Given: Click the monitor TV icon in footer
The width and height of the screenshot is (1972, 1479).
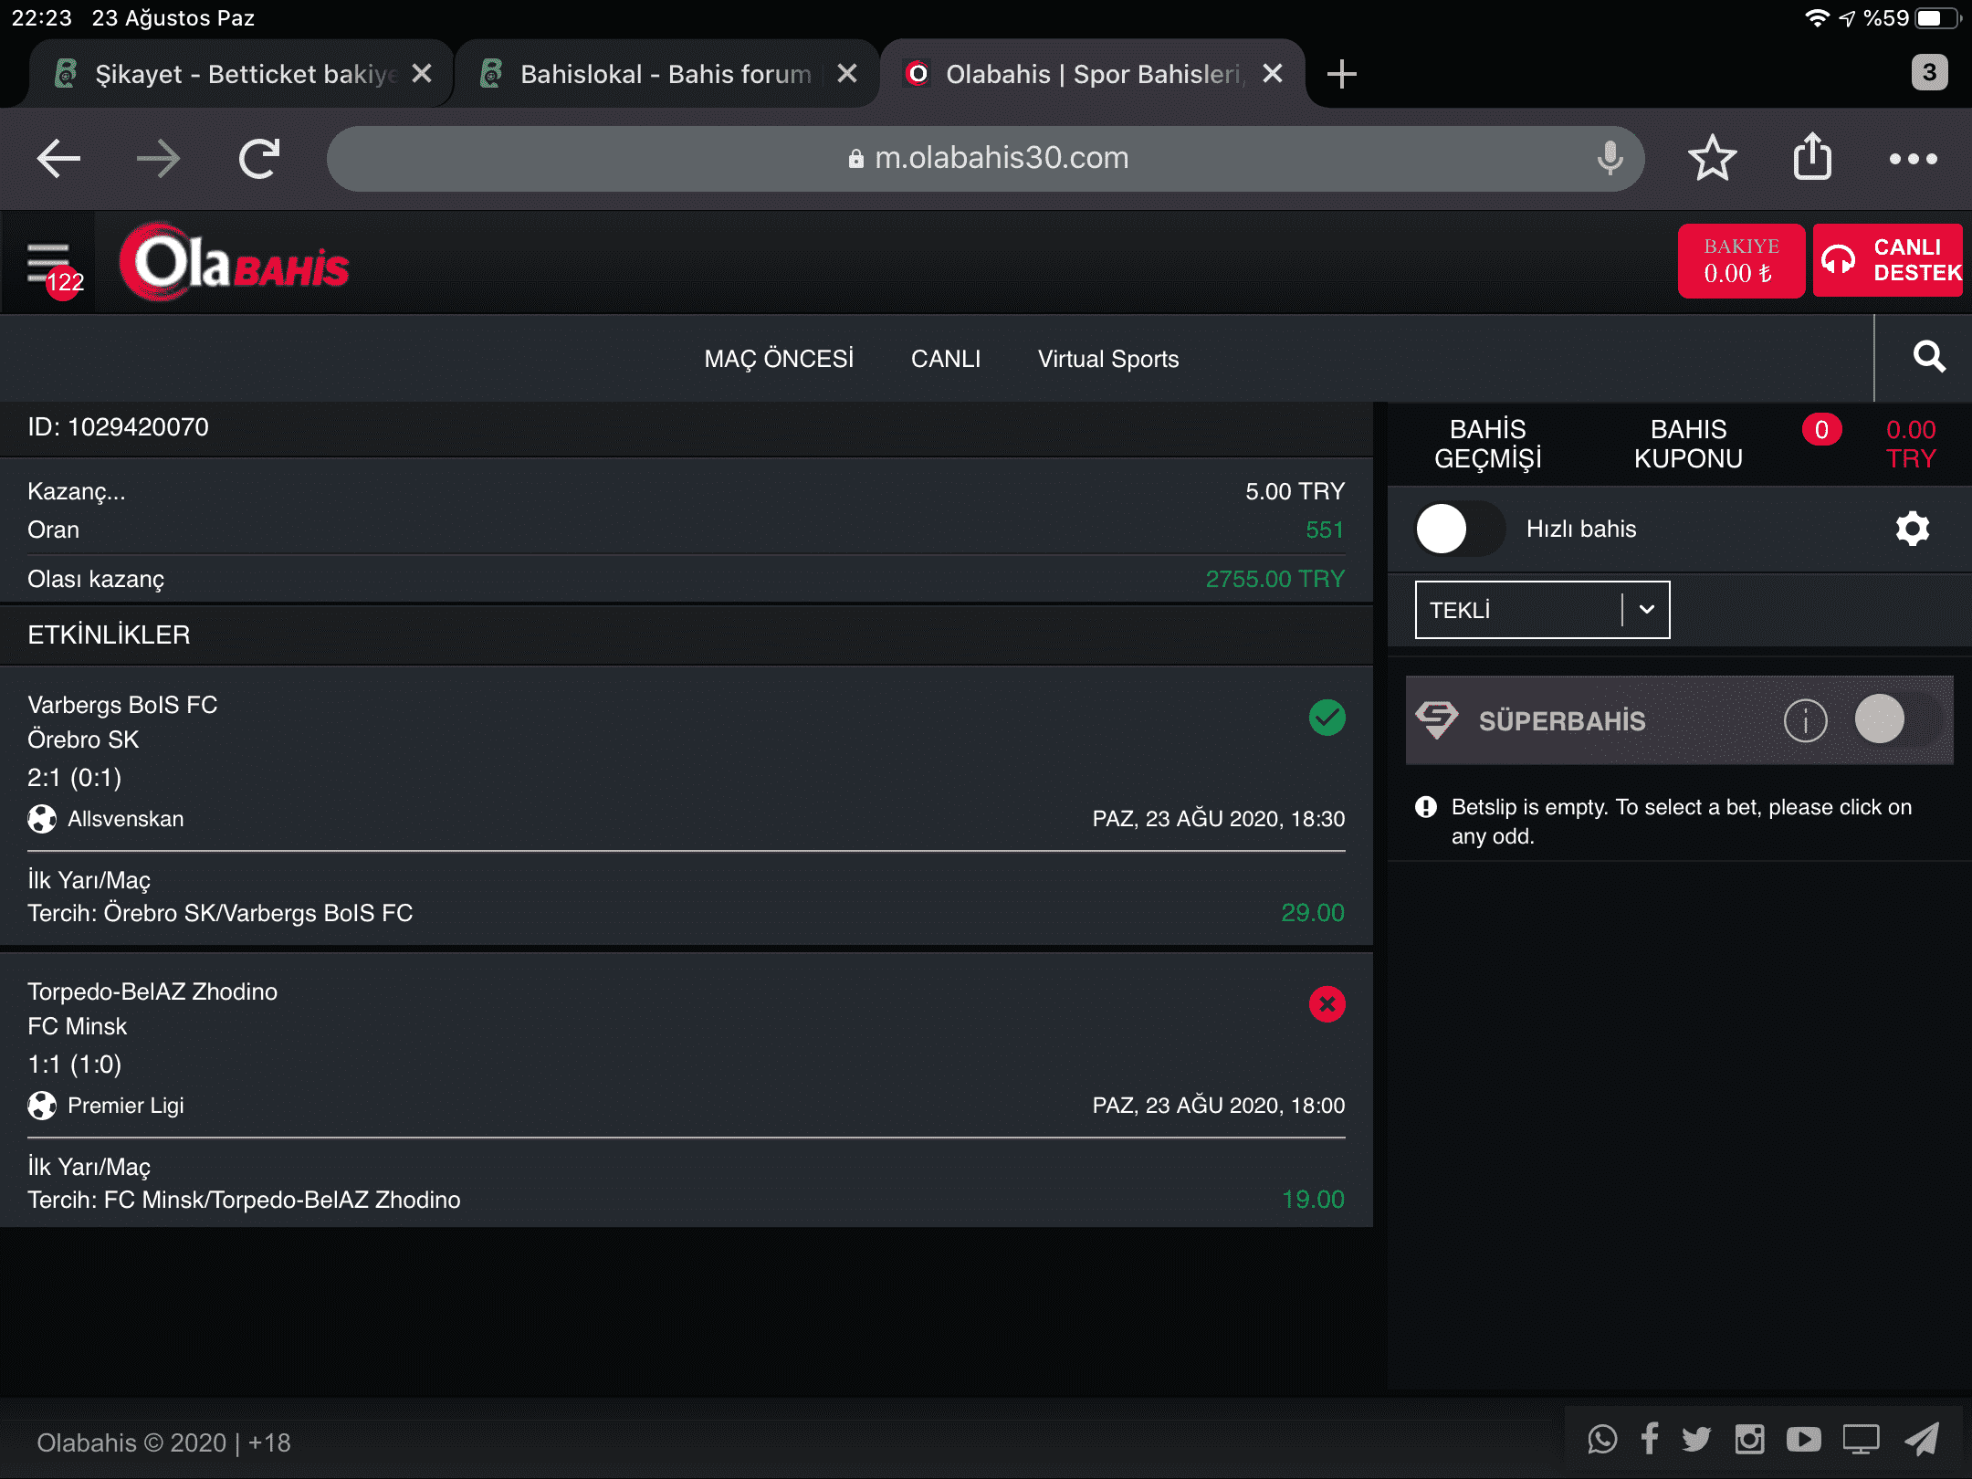Looking at the screenshot, I should (1861, 1440).
